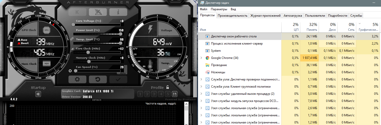381x125 pixels.
Task: Expand Служба узла: Диспетчер проверки подлинности row
Action: pyautogui.click(x=201, y=79)
